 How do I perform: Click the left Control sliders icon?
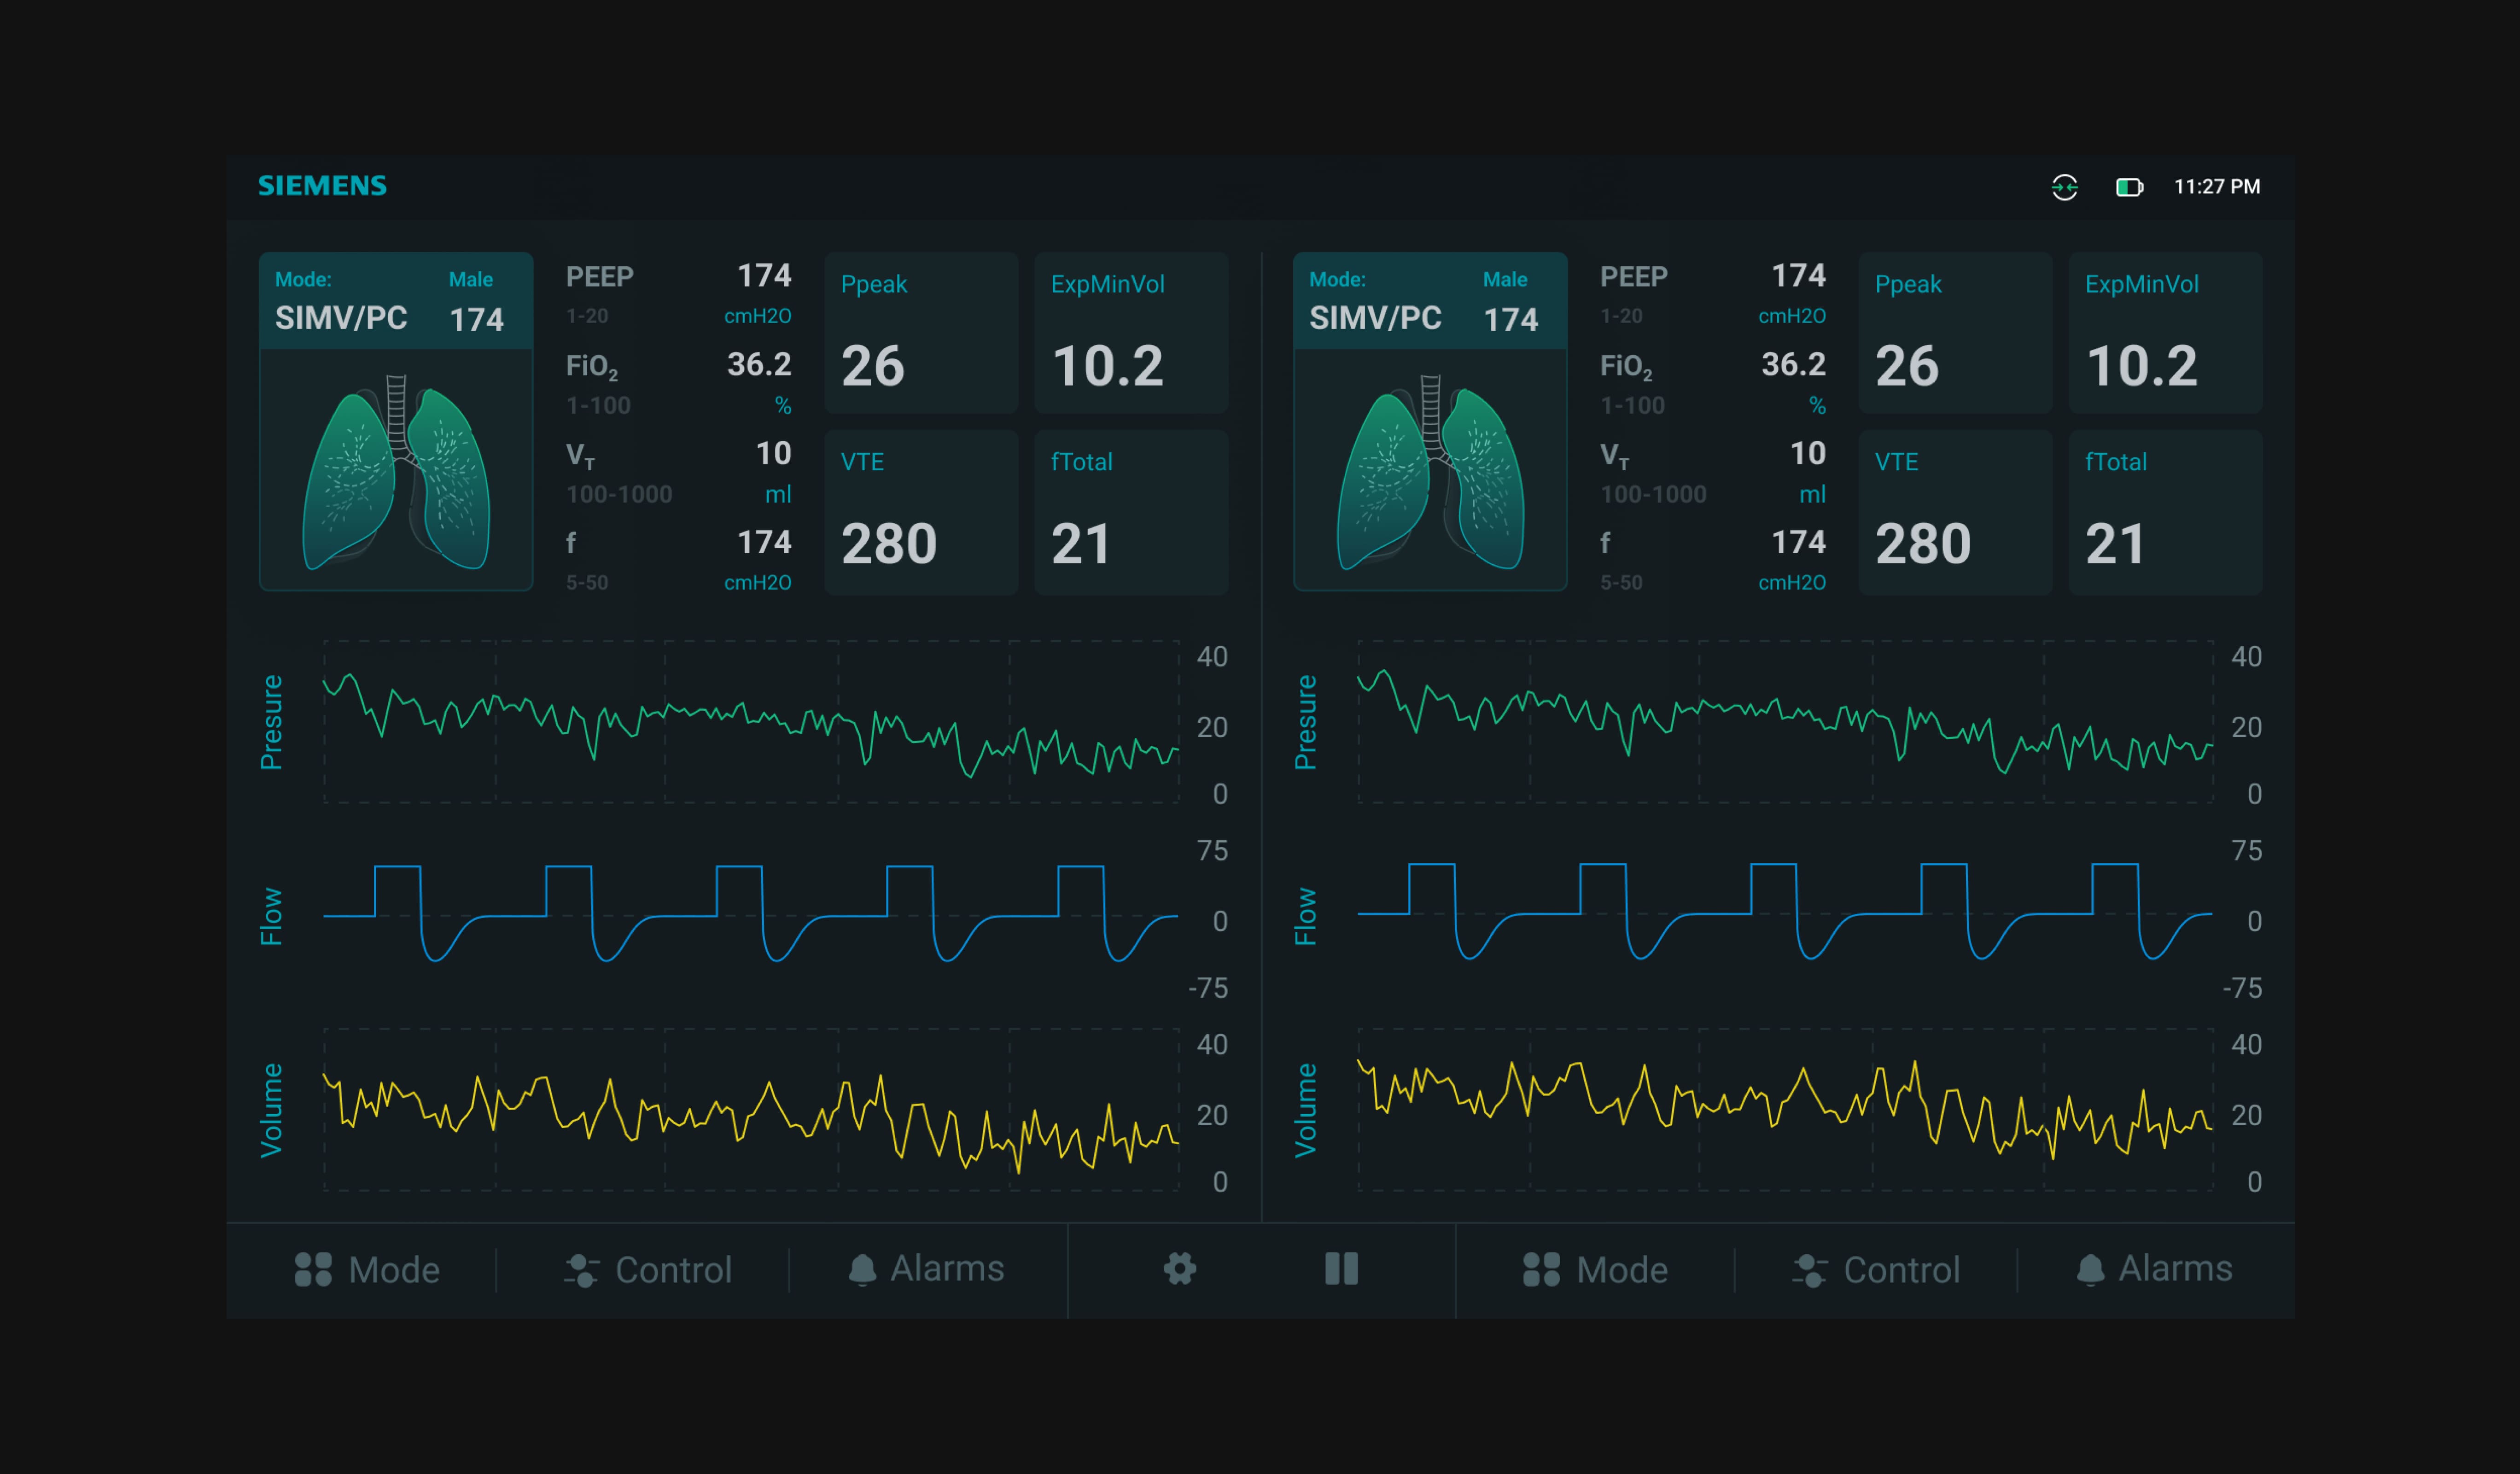coord(581,1270)
